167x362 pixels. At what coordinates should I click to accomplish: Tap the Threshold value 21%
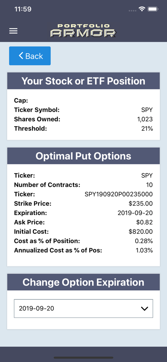(147, 129)
